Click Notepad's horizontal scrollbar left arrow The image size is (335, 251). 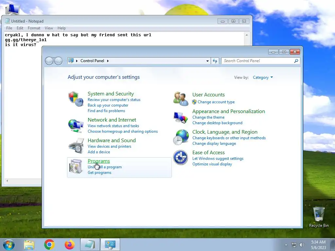pos(7,181)
